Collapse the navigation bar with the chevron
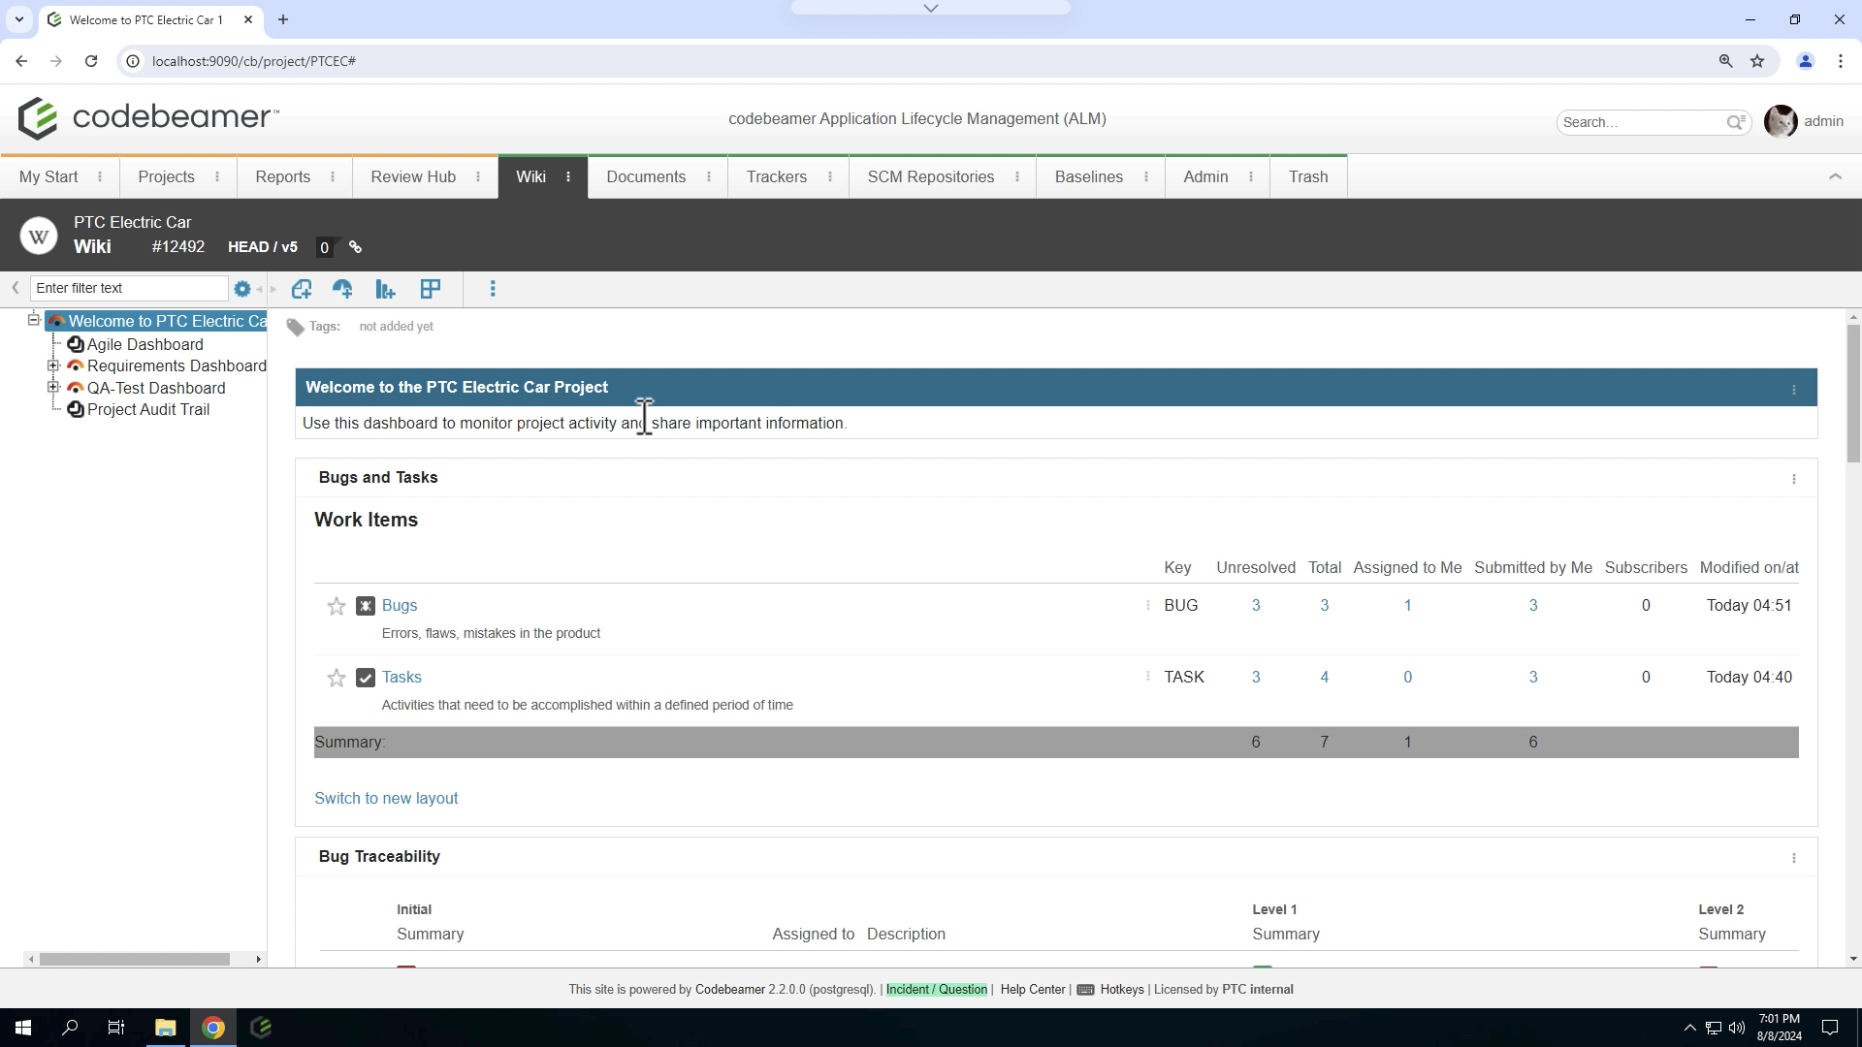 point(1835,176)
